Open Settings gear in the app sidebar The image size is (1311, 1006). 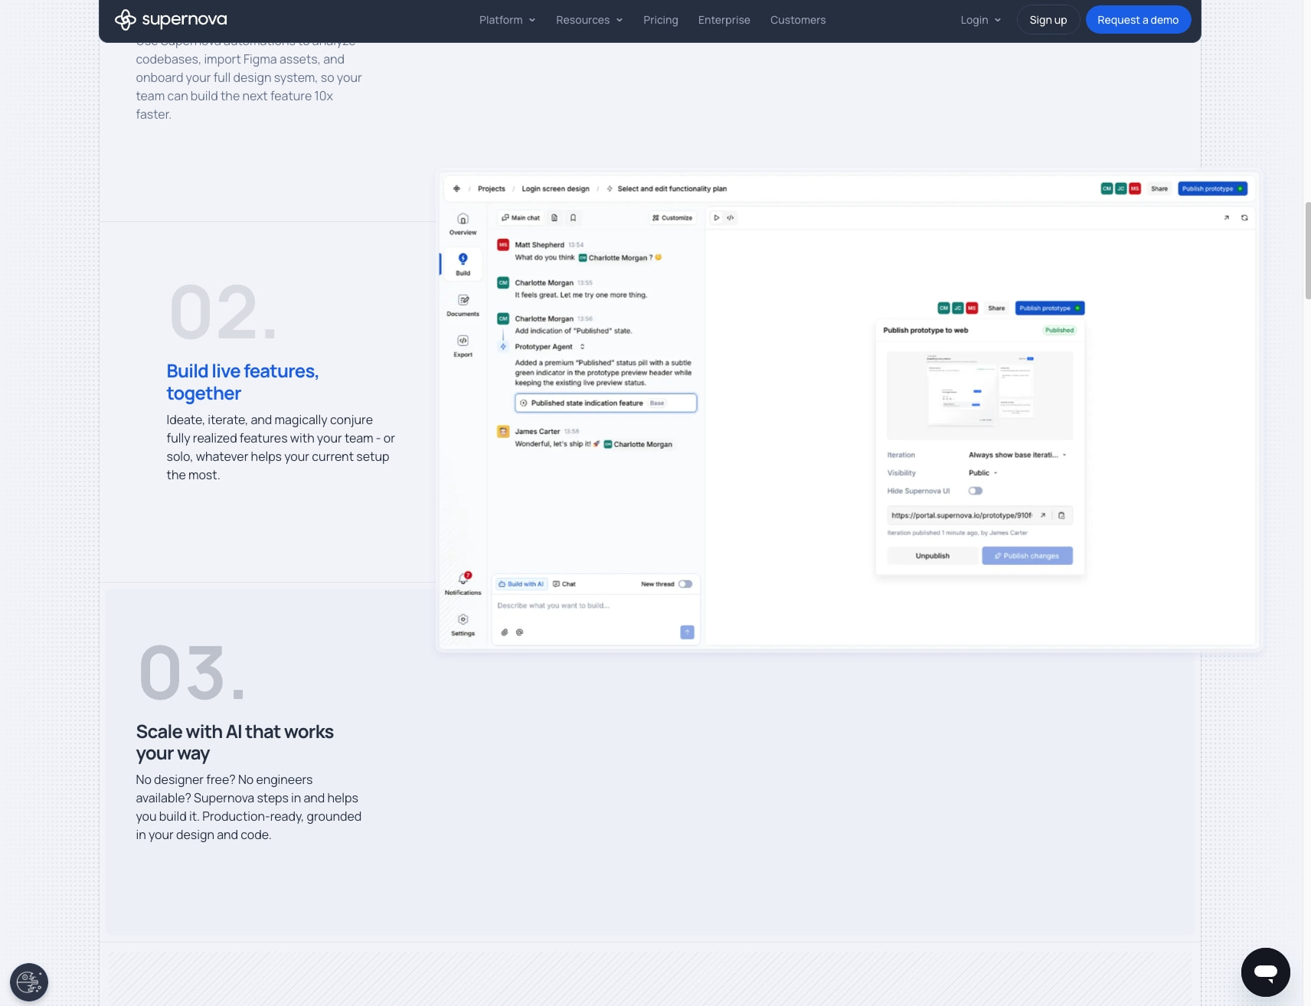pos(463,624)
